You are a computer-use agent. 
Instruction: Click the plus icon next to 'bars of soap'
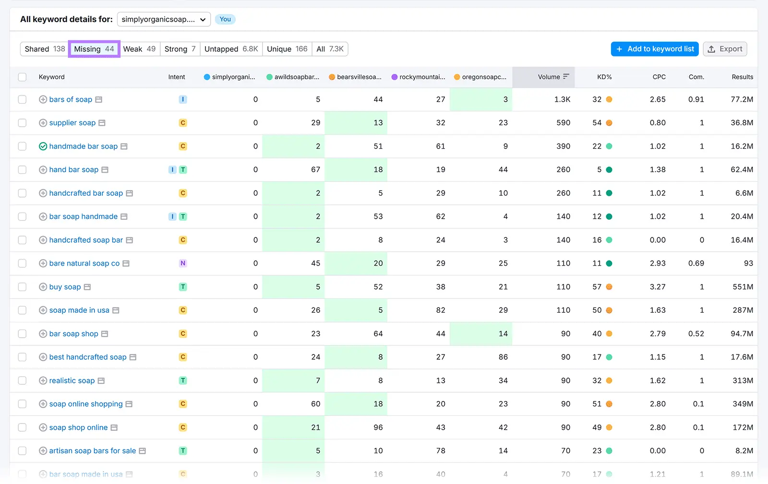click(42, 99)
